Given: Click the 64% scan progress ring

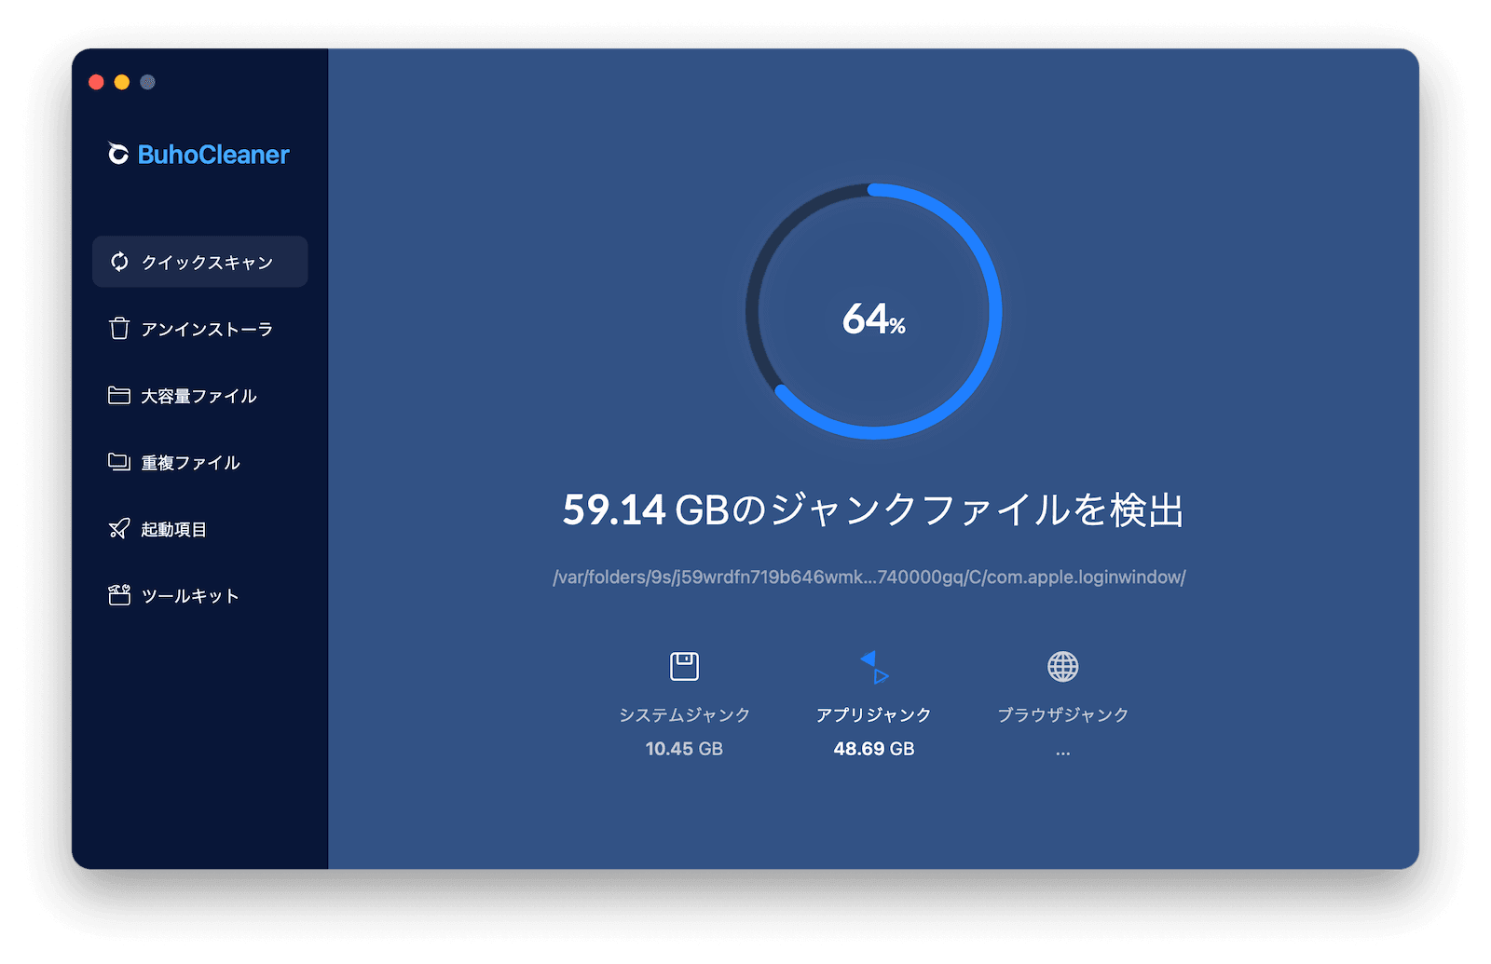Looking at the screenshot, I should tap(873, 317).
